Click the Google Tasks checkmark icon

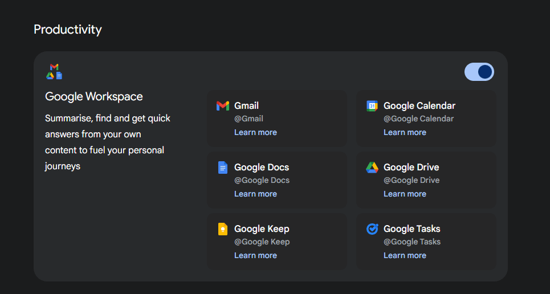[x=372, y=228]
